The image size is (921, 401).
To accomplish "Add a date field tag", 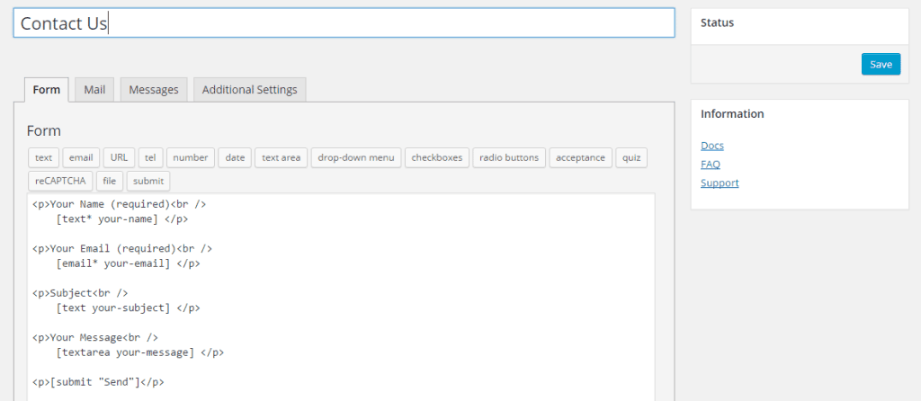I will tap(235, 157).
